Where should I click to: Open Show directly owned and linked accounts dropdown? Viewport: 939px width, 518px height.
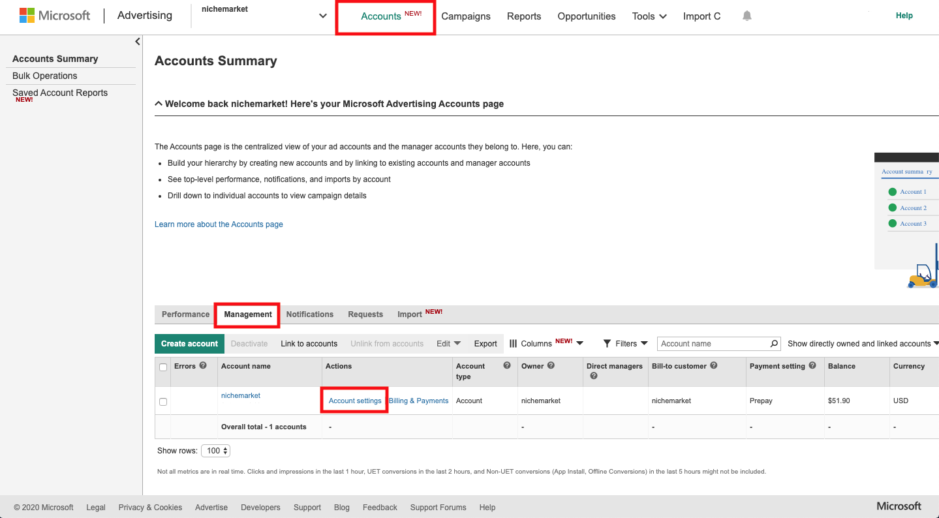coord(863,344)
